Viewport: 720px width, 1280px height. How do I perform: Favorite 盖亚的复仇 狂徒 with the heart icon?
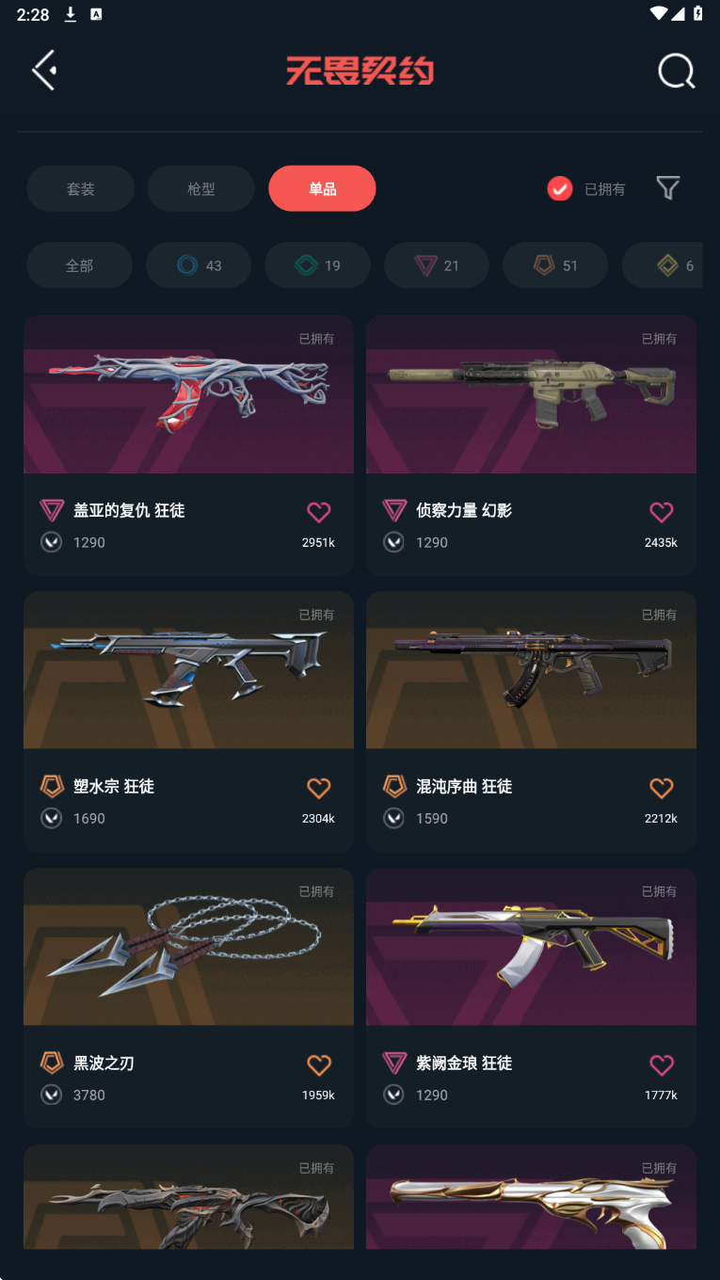[x=319, y=512]
